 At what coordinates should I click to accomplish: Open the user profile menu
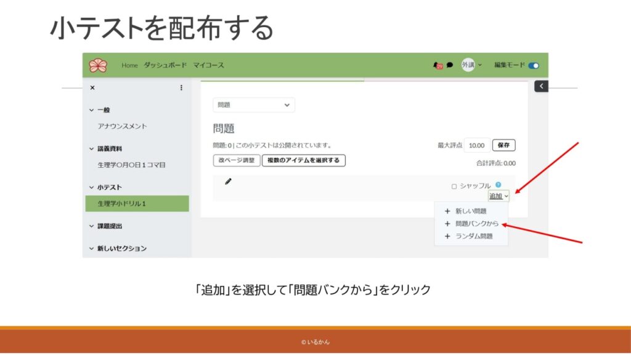[471, 65]
